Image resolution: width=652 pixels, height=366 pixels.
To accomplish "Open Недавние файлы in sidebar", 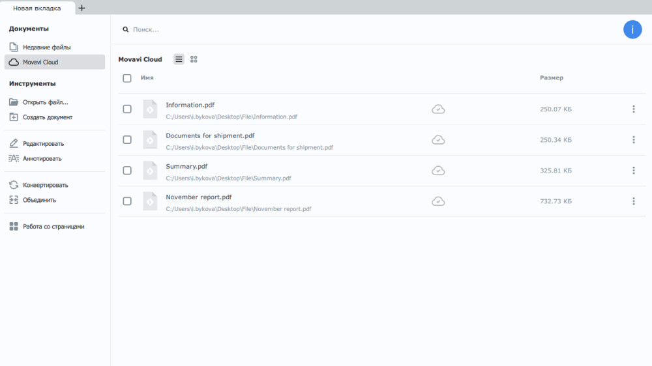I will (55, 48).
